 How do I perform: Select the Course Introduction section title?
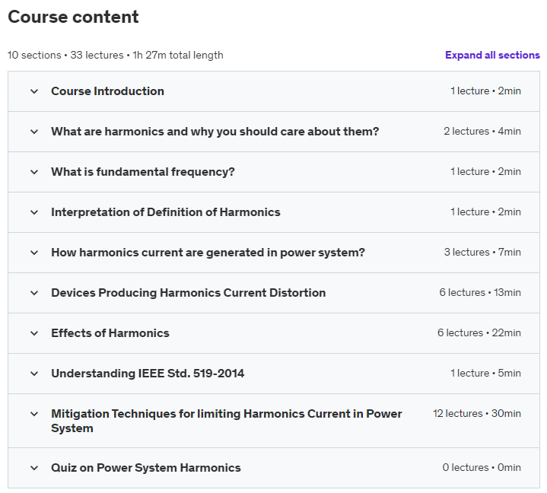click(107, 91)
